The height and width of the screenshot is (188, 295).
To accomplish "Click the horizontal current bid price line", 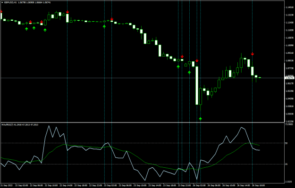I will click(x=142, y=78).
